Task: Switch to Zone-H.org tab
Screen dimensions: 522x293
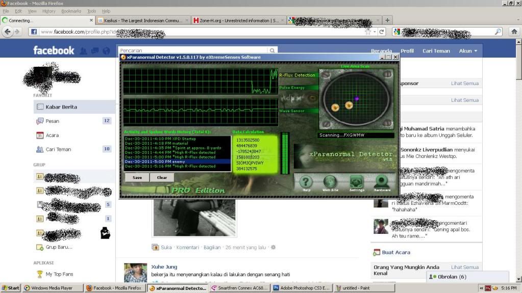Action: click(239, 20)
